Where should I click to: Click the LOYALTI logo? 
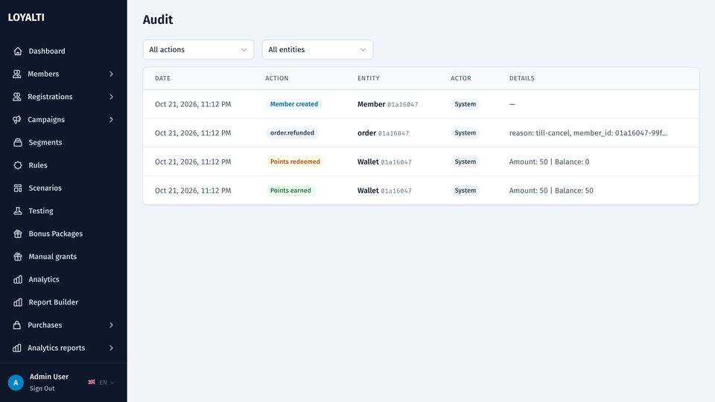coord(26,17)
